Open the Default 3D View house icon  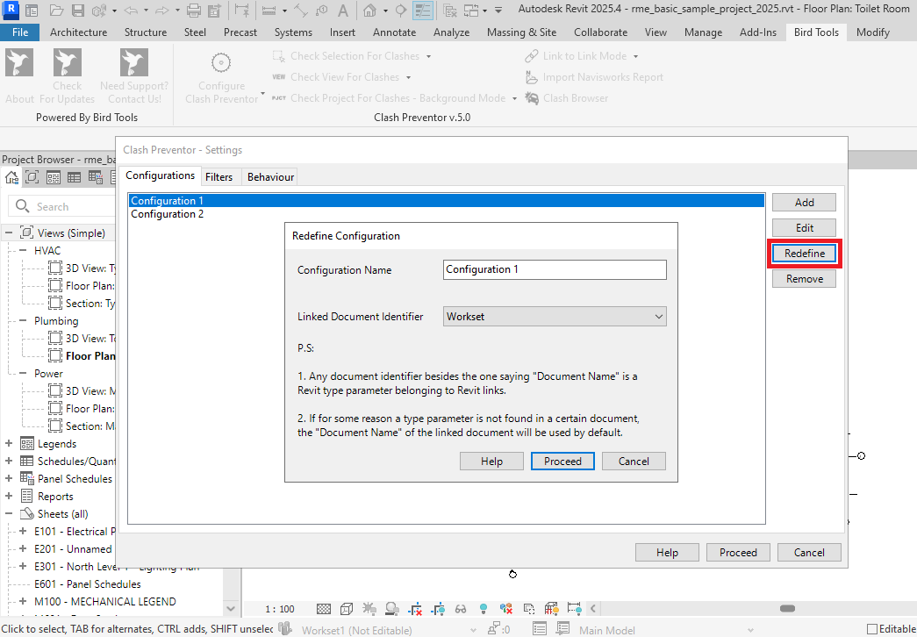click(x=369, y=10)
